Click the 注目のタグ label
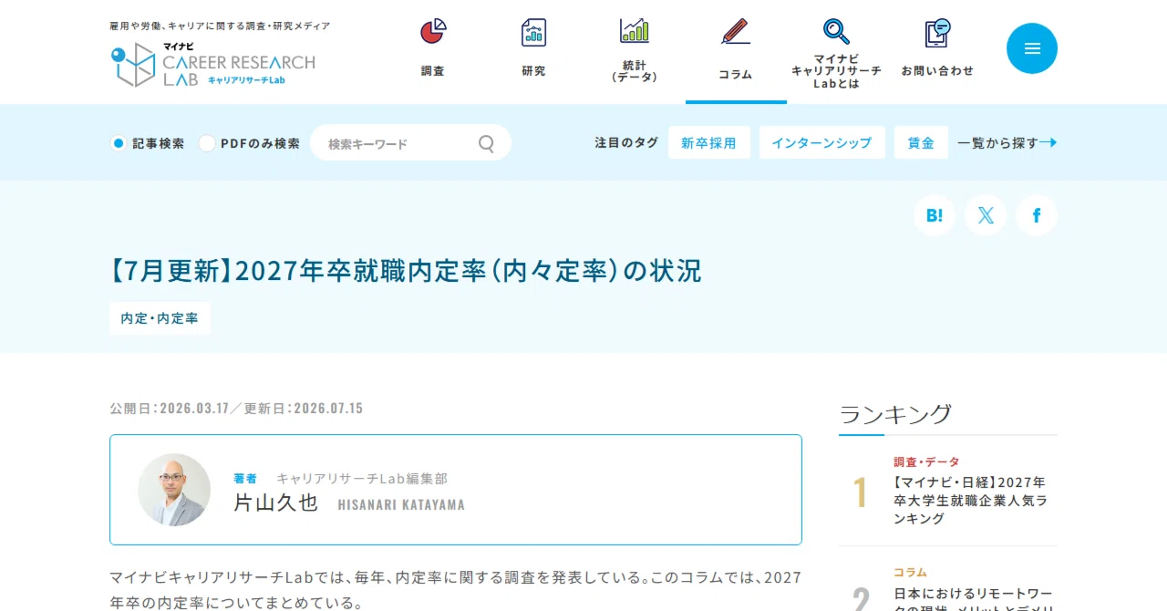This screenshot has width=1167, height=611. (x=626, y=142)
